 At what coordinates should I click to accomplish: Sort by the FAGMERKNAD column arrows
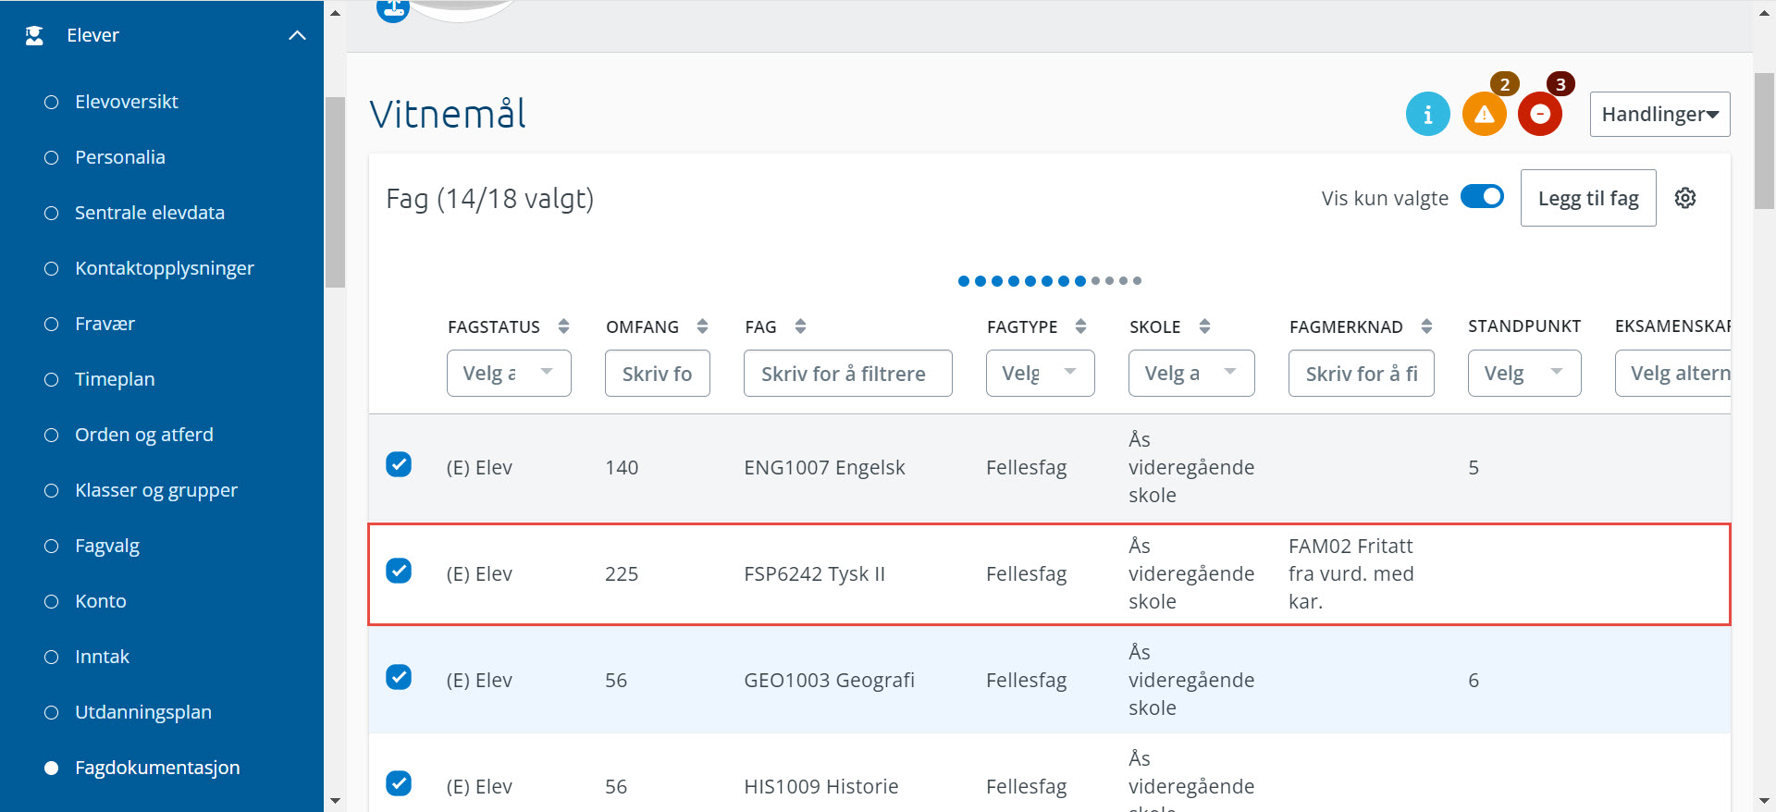pos(1426,326)
